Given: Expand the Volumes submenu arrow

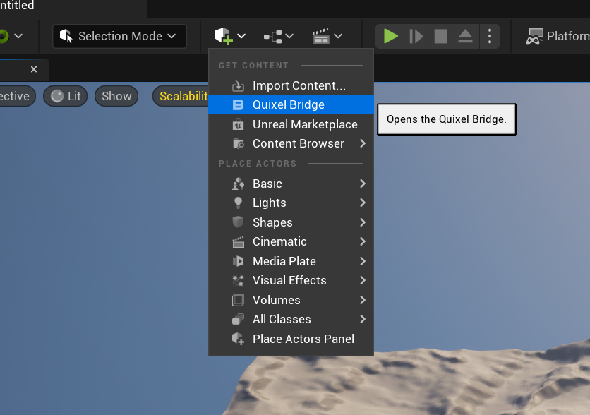Looking at the screenshot, I should coord(362,300).
